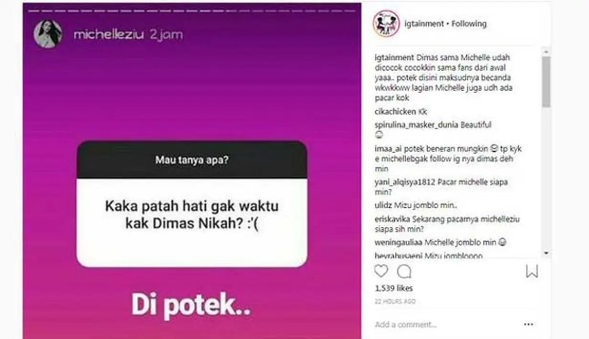This screenshot has width=589, height=339.
Task: View the 1,539 likes list
Action: [x=394, y=288]
